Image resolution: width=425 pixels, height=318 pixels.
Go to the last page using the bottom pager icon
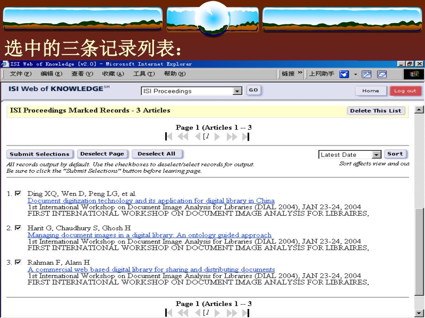point(246,313)
